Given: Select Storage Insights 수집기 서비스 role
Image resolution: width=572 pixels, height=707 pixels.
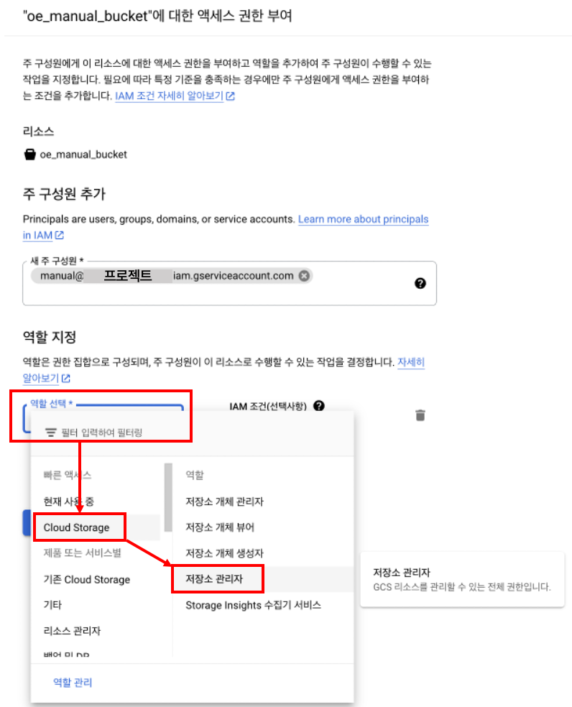Looking at the screenshot, I should [253, 605].
